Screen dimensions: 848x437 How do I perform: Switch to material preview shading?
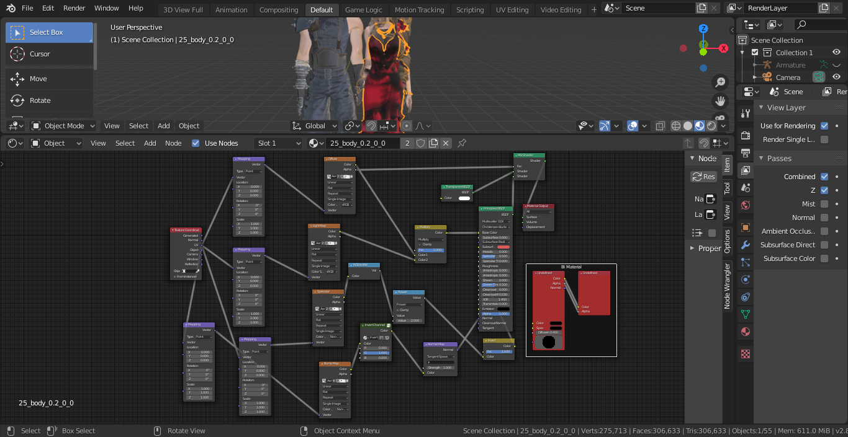click(700, 126)
